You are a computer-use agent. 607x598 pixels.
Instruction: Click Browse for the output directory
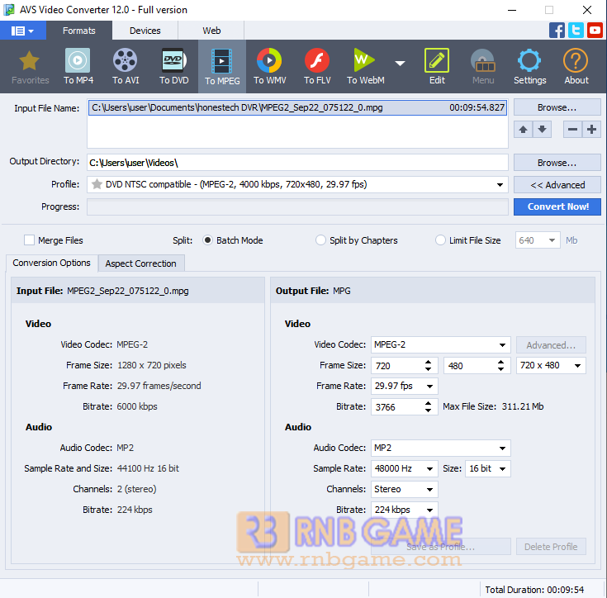point(557,163)
